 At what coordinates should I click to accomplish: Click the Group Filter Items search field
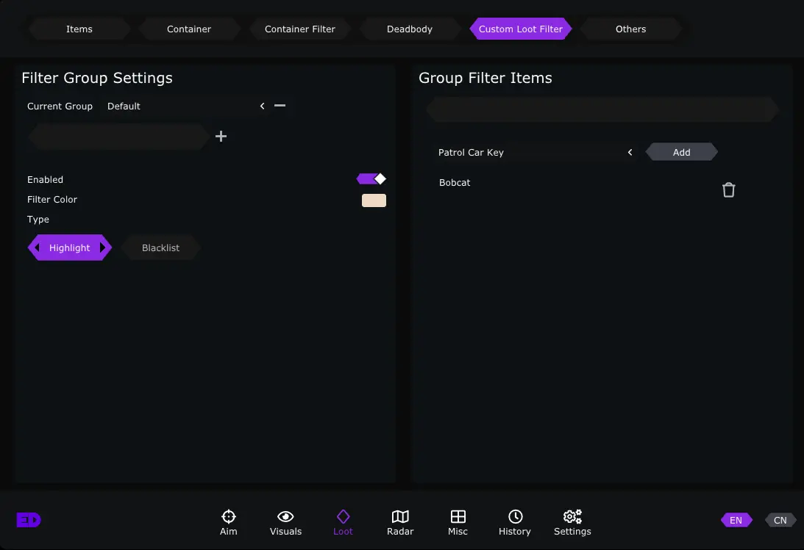[x=601, y=110]
